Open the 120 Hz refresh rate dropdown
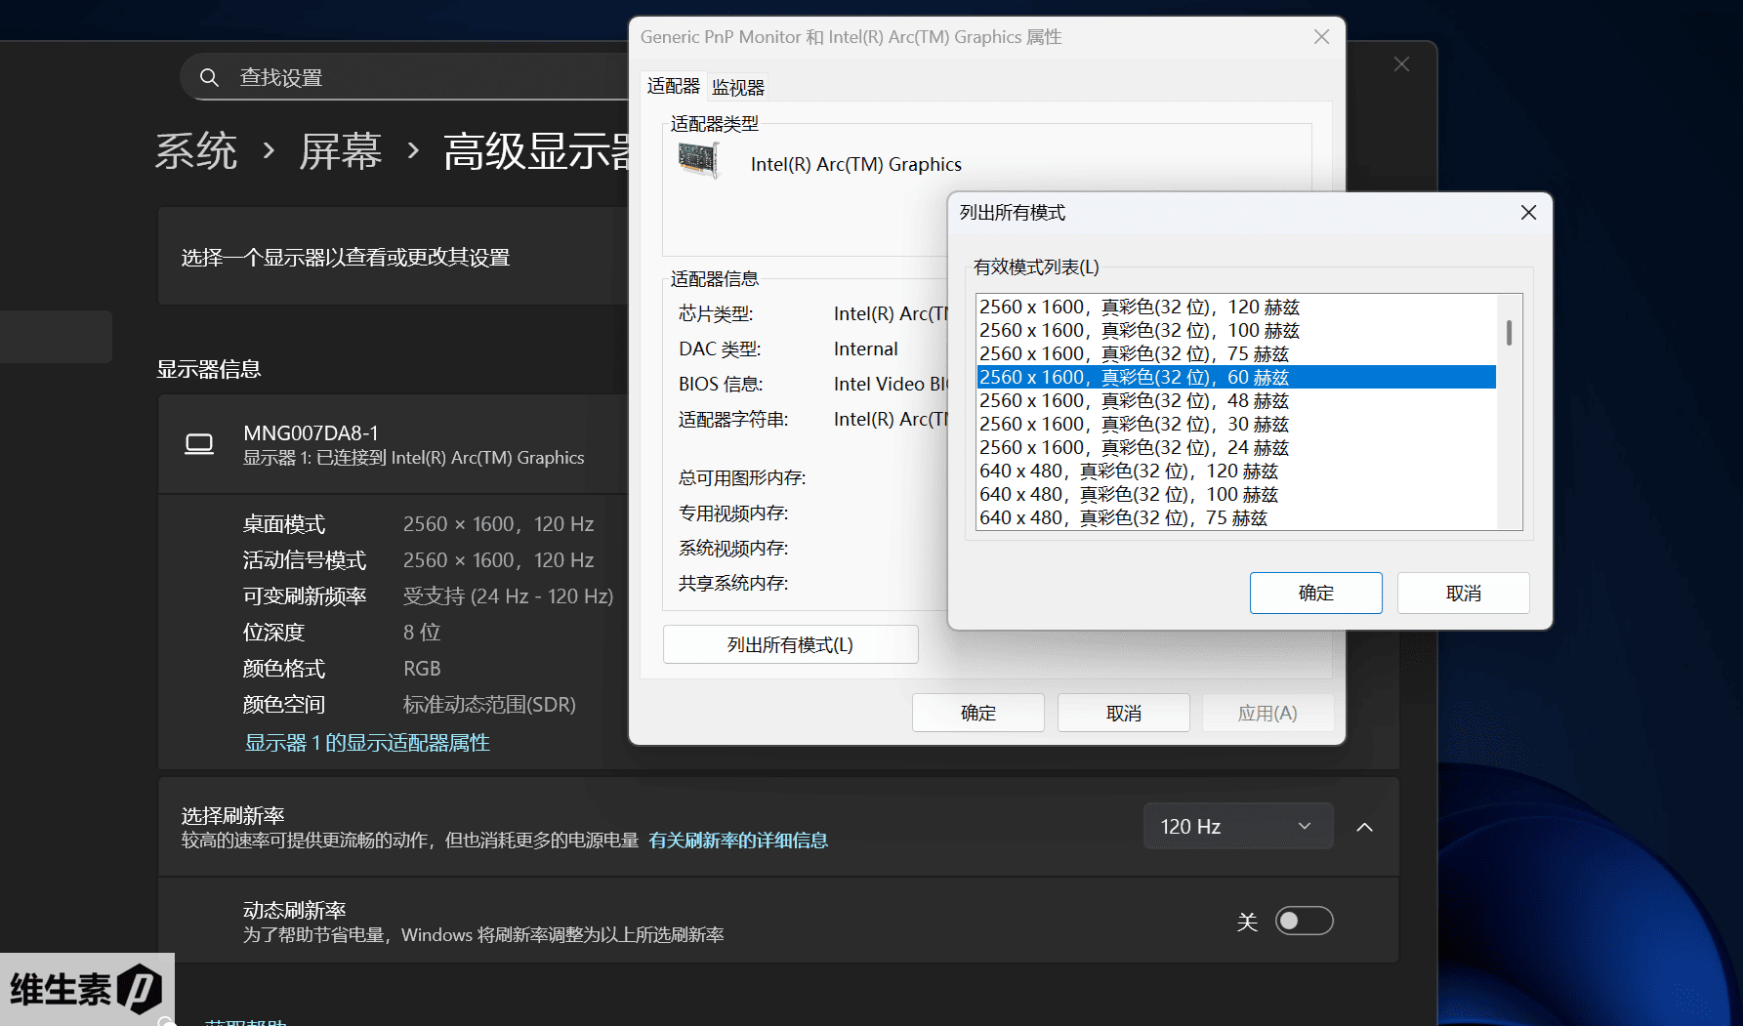Image resolution: width=1743 pixels, height=1026 pixels. [x=1237, y=825]
